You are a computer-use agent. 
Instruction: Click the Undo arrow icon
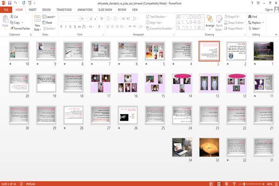(x=16, y=3)
